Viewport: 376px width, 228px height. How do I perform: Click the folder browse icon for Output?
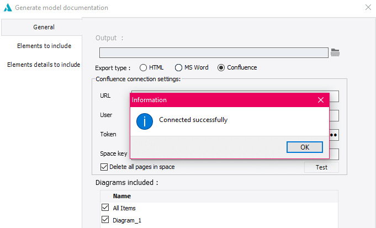335,52
